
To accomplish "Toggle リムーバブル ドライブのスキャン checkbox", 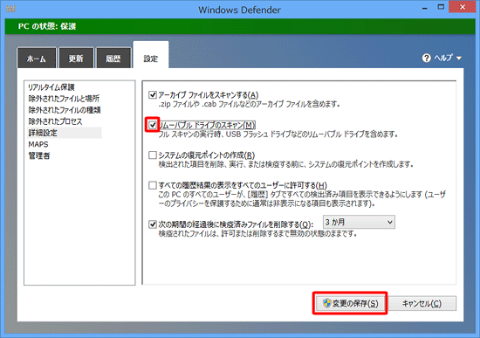I will 153,125.
